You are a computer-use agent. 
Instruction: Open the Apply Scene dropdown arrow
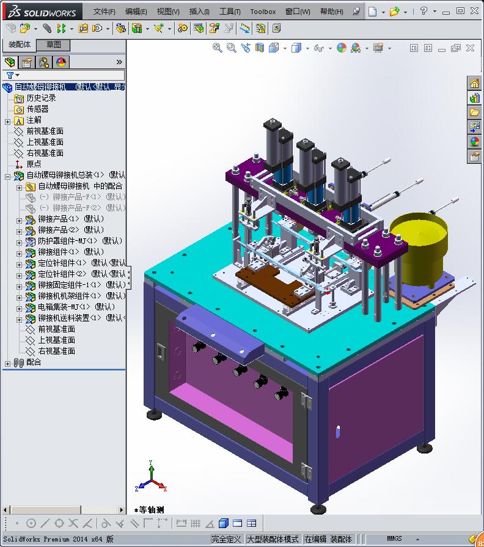pos(367,48)
